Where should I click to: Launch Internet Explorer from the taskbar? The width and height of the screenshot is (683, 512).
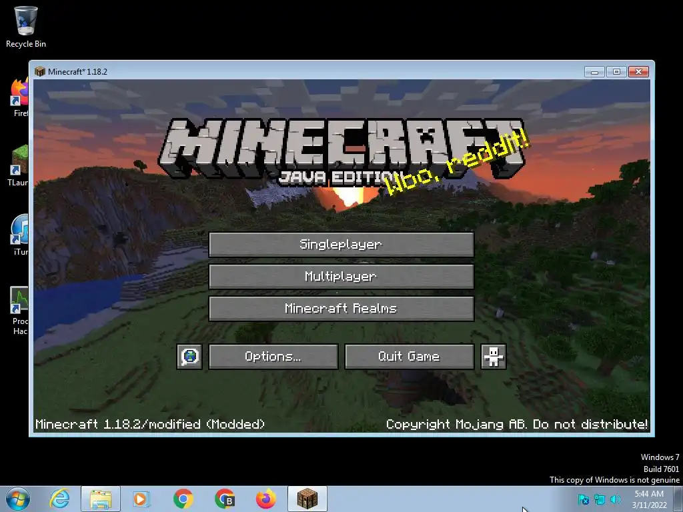click(x=59, y=499)
